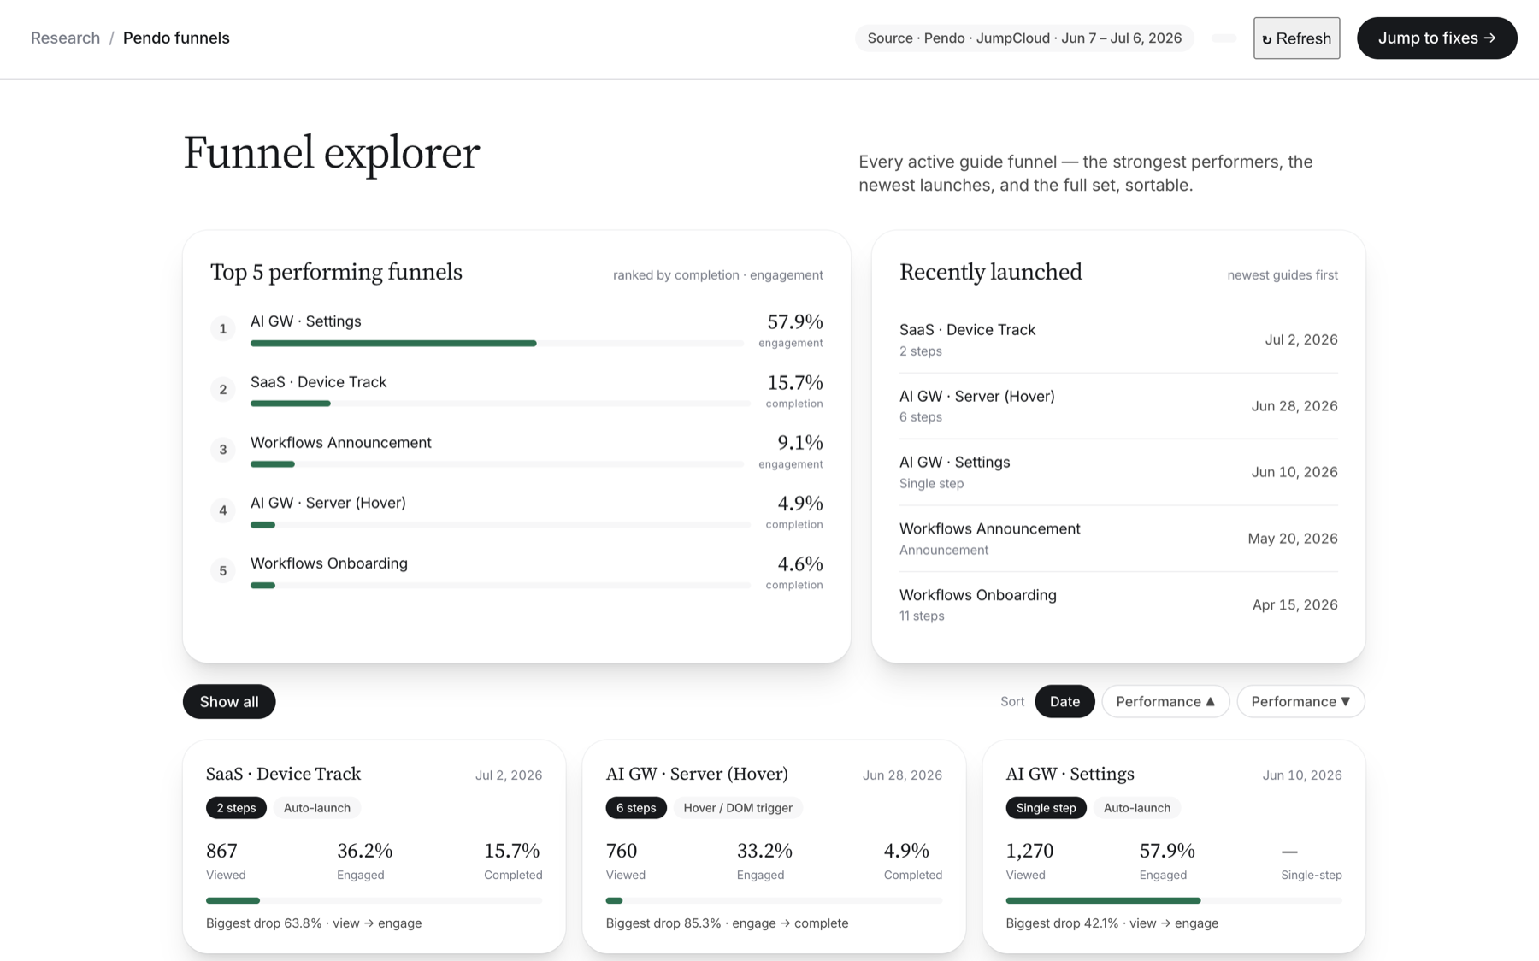Click the Recently launched heading
The image size is (1539, 961).
pyautogui.click(x=991, y=272)
